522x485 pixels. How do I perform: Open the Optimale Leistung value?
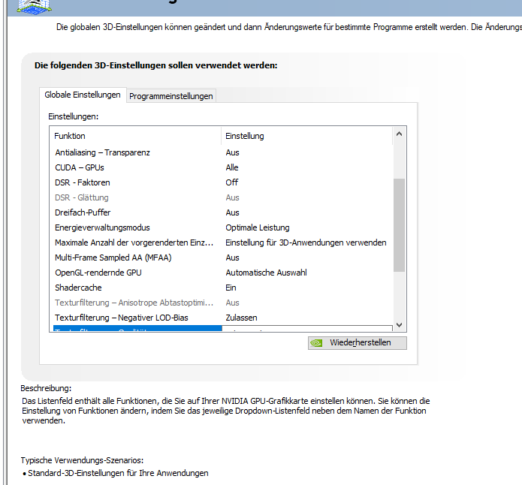pyautogui.click(x=258, y=227)
